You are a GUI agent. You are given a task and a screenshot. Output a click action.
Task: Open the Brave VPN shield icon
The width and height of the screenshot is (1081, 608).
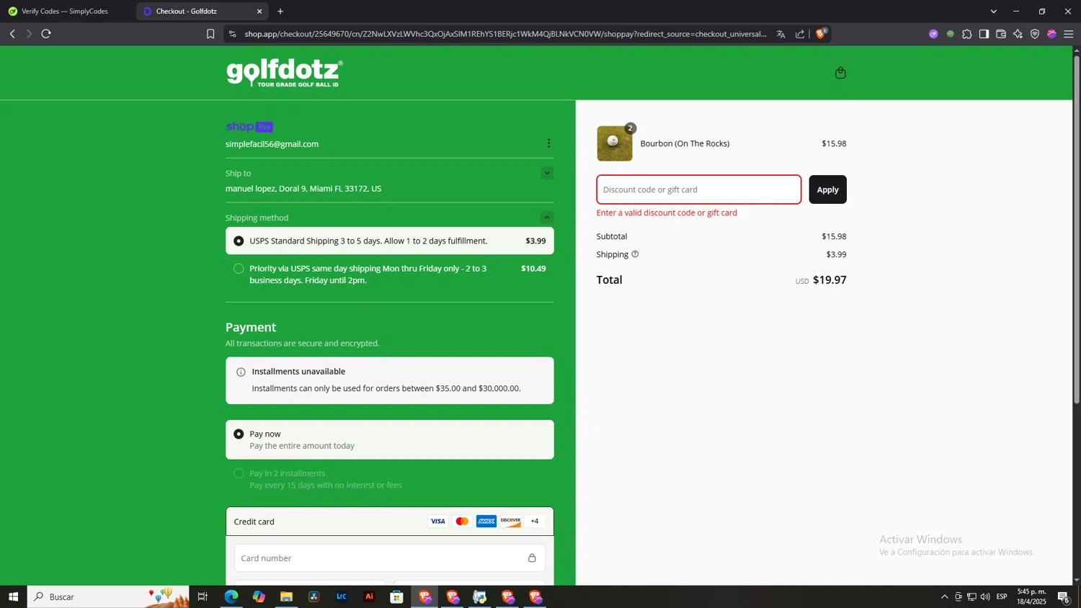pos(1035,34)
